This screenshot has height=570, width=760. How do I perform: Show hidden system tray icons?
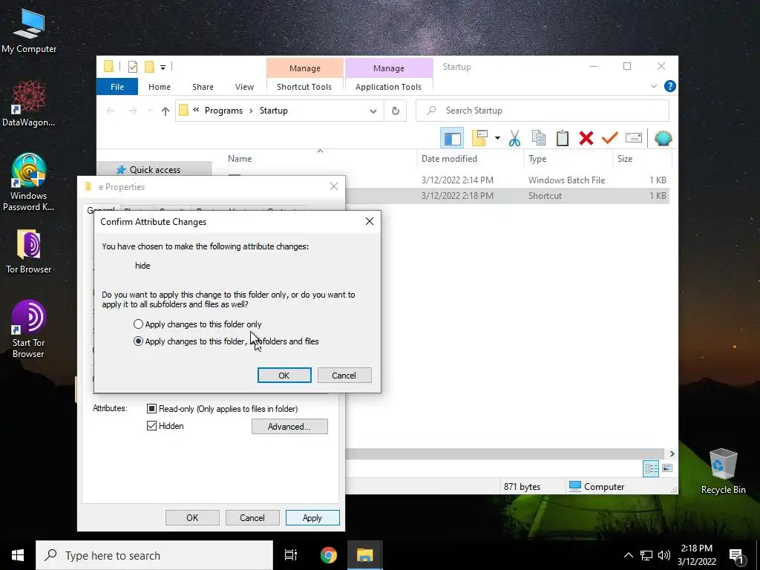tap(628, 555)
